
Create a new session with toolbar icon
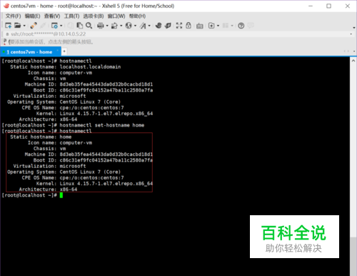[8, 25]
